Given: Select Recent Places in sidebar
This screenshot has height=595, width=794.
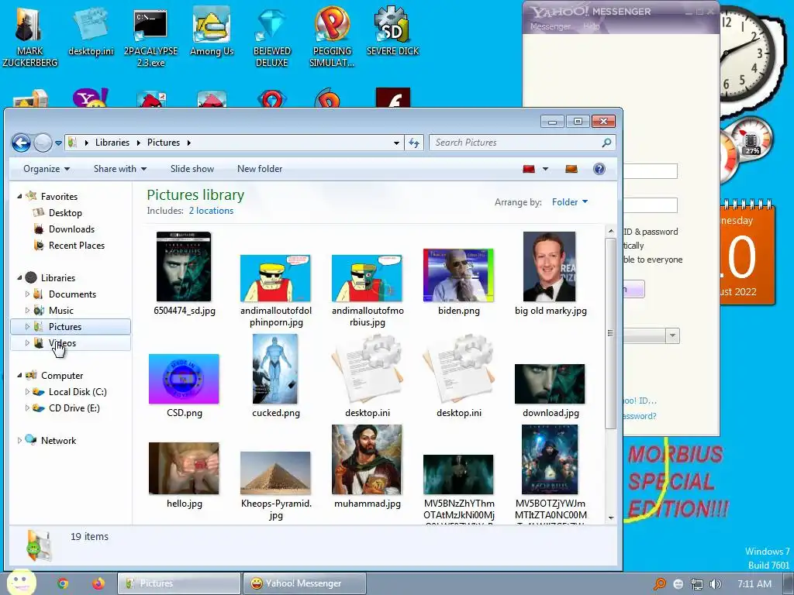Looking at the screenshot, I should click(x=77, y=246).
